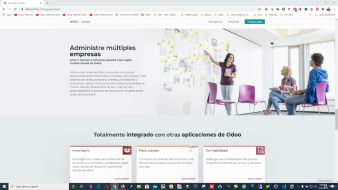Open the Windows Start menu

4,186
